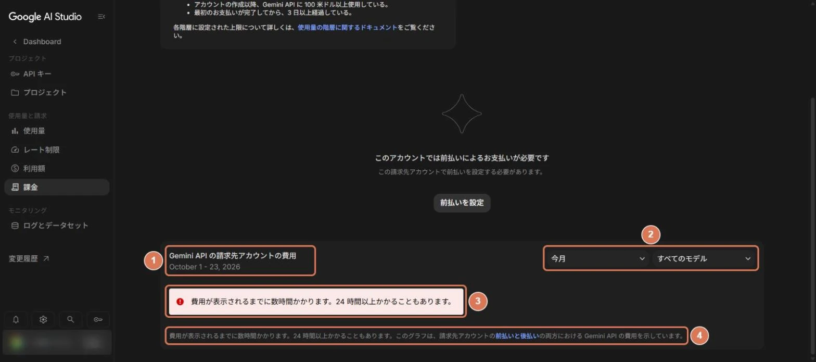The width and height of the screenshot is (816, 362).
Task: Open the プロジェクト page
Action: (39, 93)
